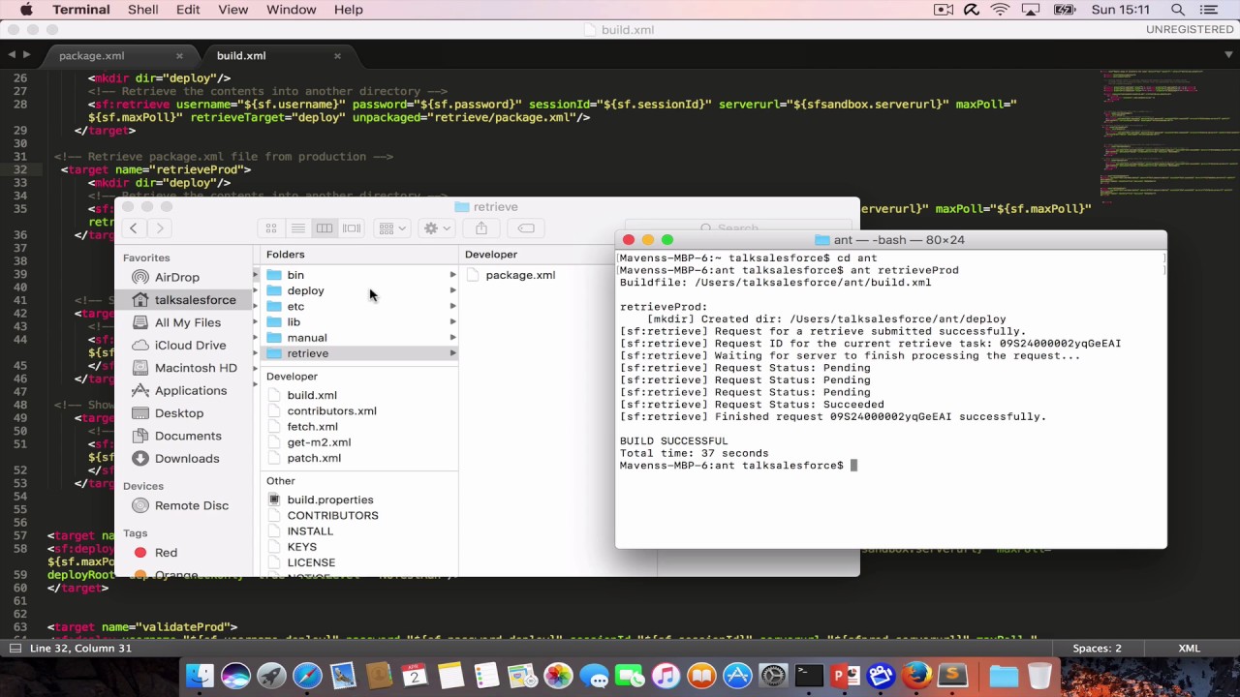Open PowerPoint icon in the dock

[845, 676]
